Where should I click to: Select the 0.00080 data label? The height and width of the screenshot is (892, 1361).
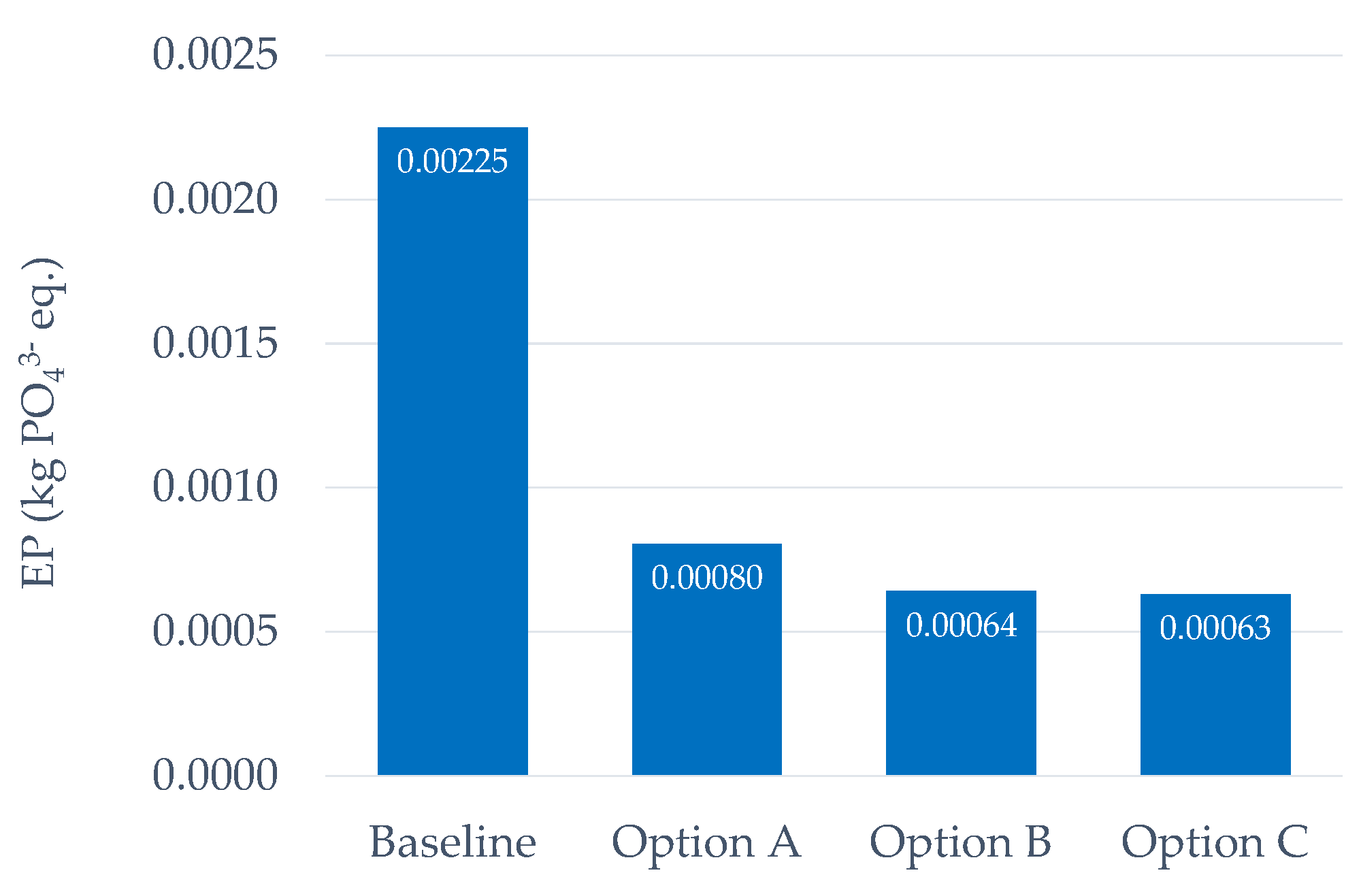[x=707, y=578]
